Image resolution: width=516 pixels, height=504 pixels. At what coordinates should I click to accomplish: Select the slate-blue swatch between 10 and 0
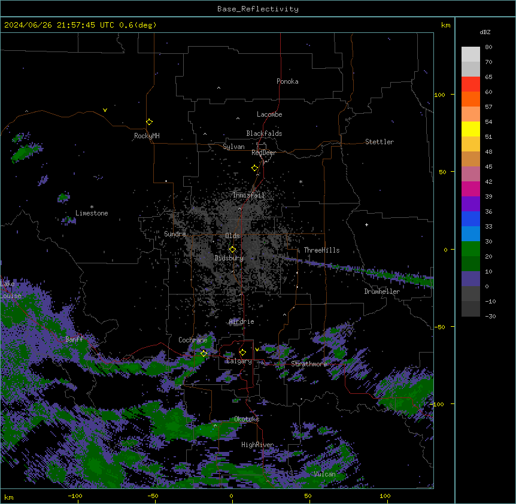click(471, 279)
